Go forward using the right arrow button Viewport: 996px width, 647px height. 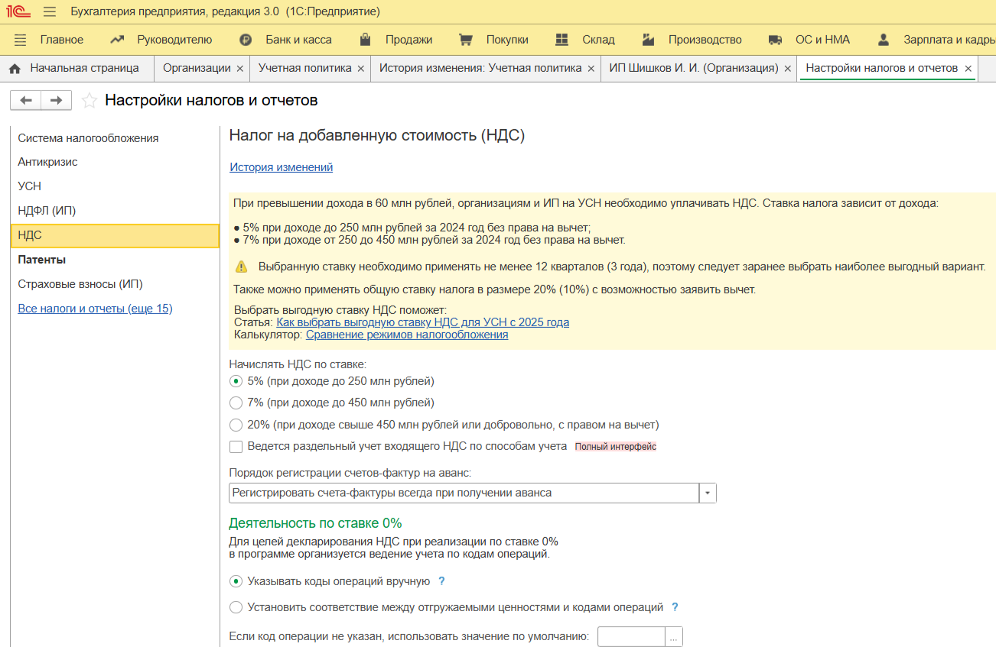pyautogui.click(x=56, y=100)
